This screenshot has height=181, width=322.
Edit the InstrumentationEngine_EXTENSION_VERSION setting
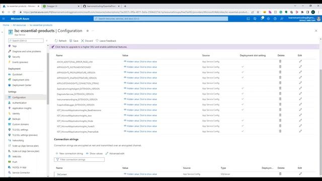click(x=300, y=99)
